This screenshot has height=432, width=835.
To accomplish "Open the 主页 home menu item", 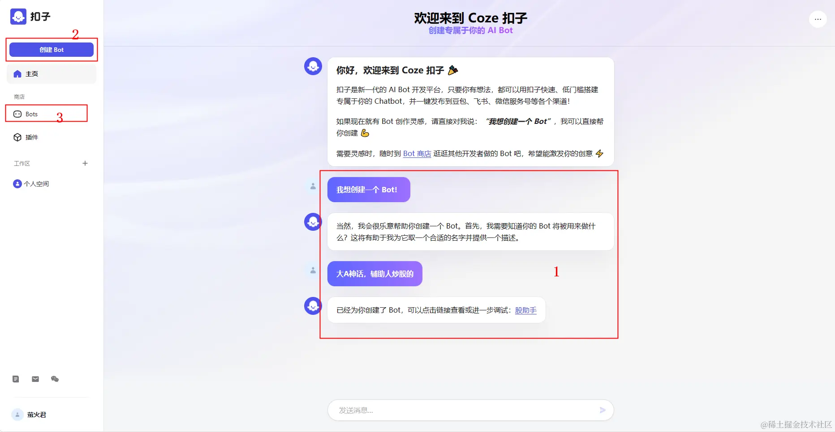I will pos(52,74).
